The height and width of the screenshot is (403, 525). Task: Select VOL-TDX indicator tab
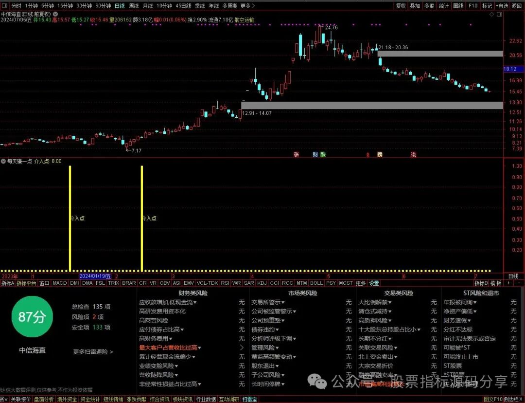point(207,283)
